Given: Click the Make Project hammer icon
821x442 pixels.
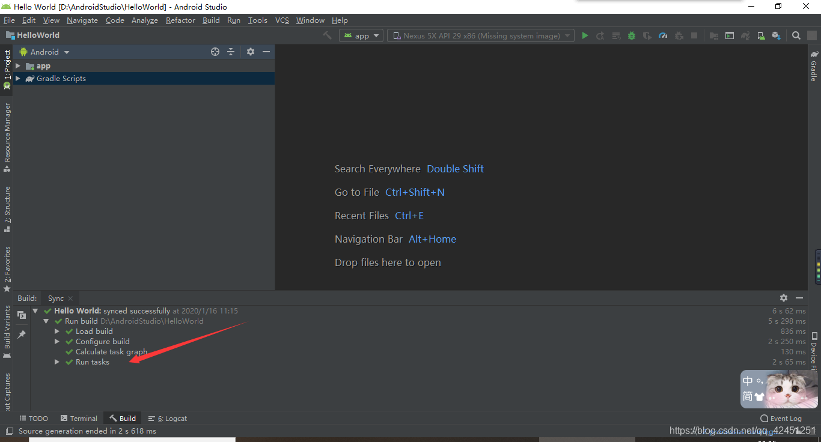Looking at the screenshot, I should click(x=327, y=35).
